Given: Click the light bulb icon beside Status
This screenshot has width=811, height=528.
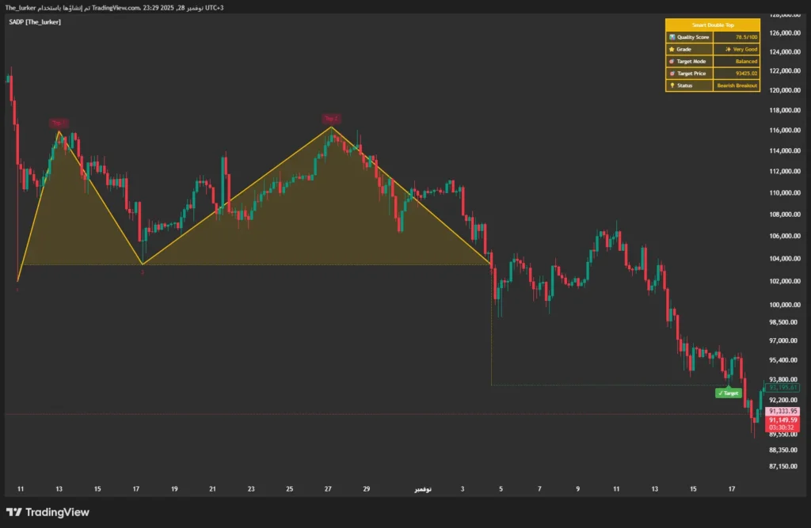Looking at the screenshot, I should 672,85.
